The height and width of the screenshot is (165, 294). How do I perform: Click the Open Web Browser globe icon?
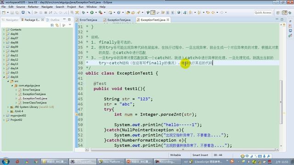click(179, 12)
